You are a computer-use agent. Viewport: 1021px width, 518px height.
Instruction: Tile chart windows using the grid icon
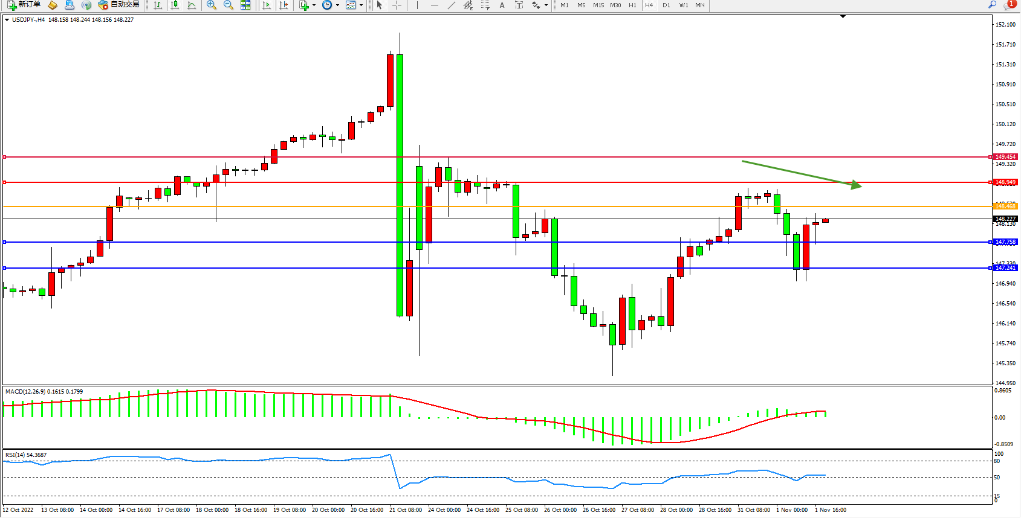[245, 5]
